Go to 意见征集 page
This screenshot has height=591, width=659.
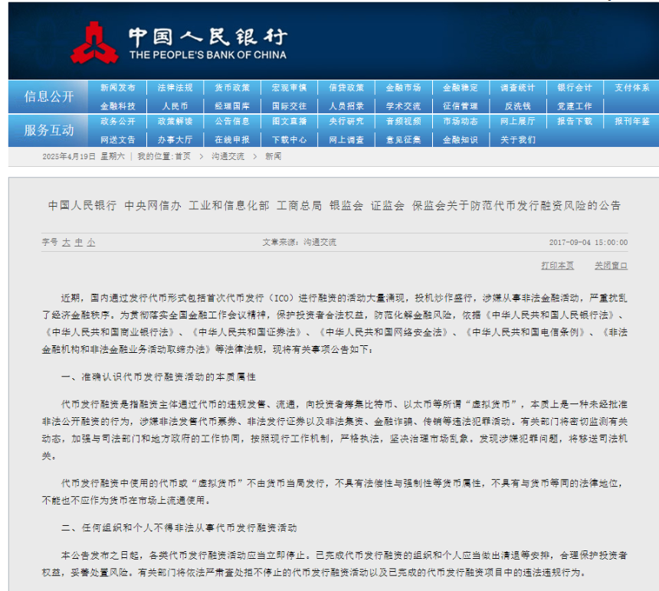click(404, 140)
